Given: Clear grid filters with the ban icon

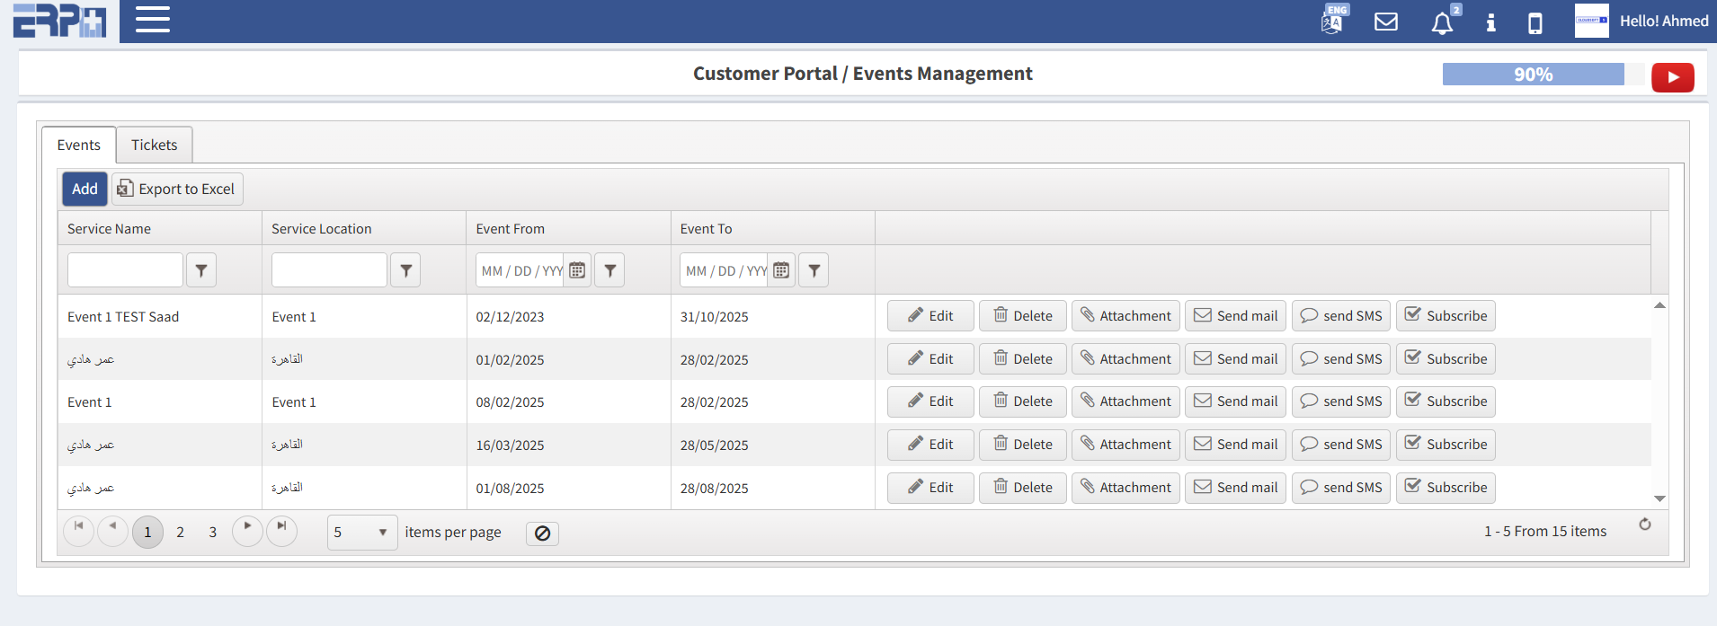Looking at the screenshot, I should click(x=542, y=533).
